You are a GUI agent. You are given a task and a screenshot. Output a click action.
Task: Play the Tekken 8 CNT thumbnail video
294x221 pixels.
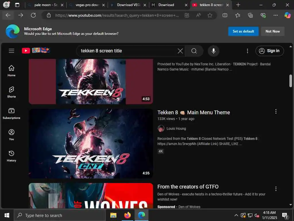click(x=91, y=144)
